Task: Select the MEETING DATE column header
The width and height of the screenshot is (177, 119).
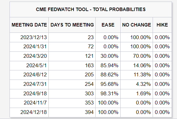Action: click(x=29, y=25)
